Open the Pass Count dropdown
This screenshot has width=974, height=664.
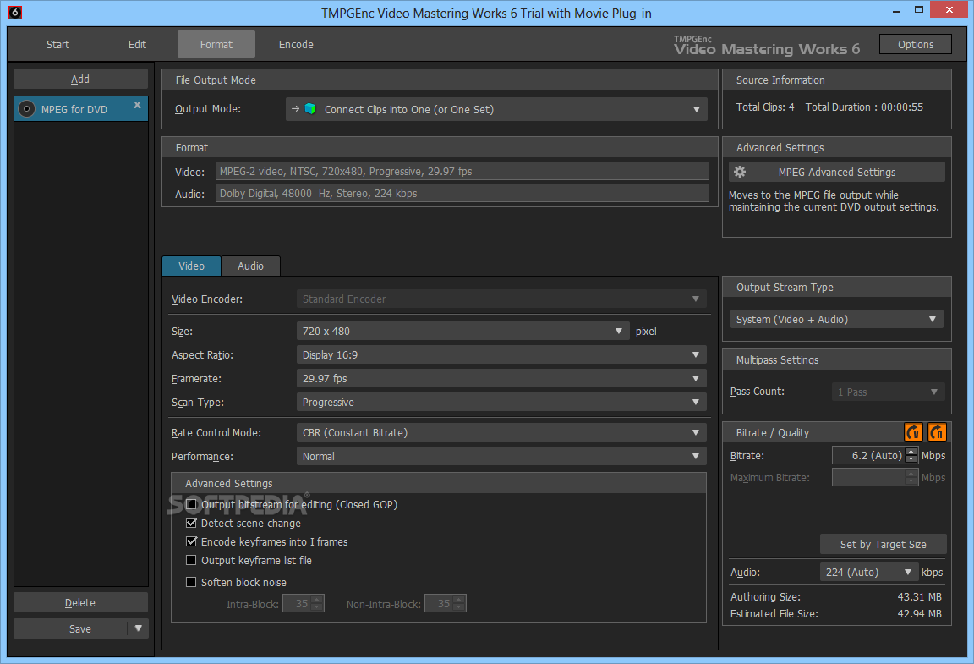click(x=889, y=392)
